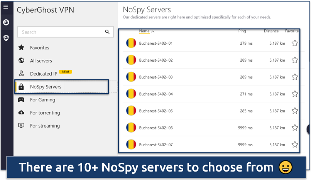Click Romania flag of Bucharest-S402-i02

(x=131, y=60)
